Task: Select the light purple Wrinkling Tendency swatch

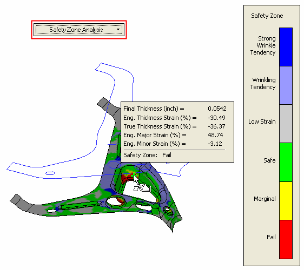Action: (x=286, y=85)
